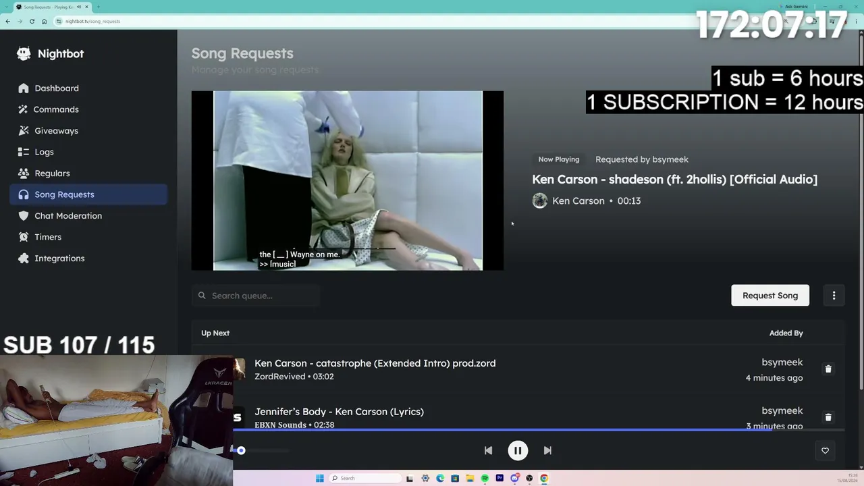Open the Dashboard page from the sidebar
Screen dimensions: 864x486
(88, 88)
